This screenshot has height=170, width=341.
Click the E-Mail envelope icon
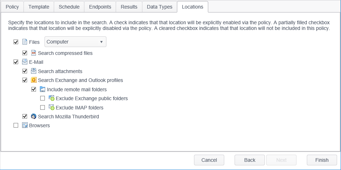click(25, 62)
